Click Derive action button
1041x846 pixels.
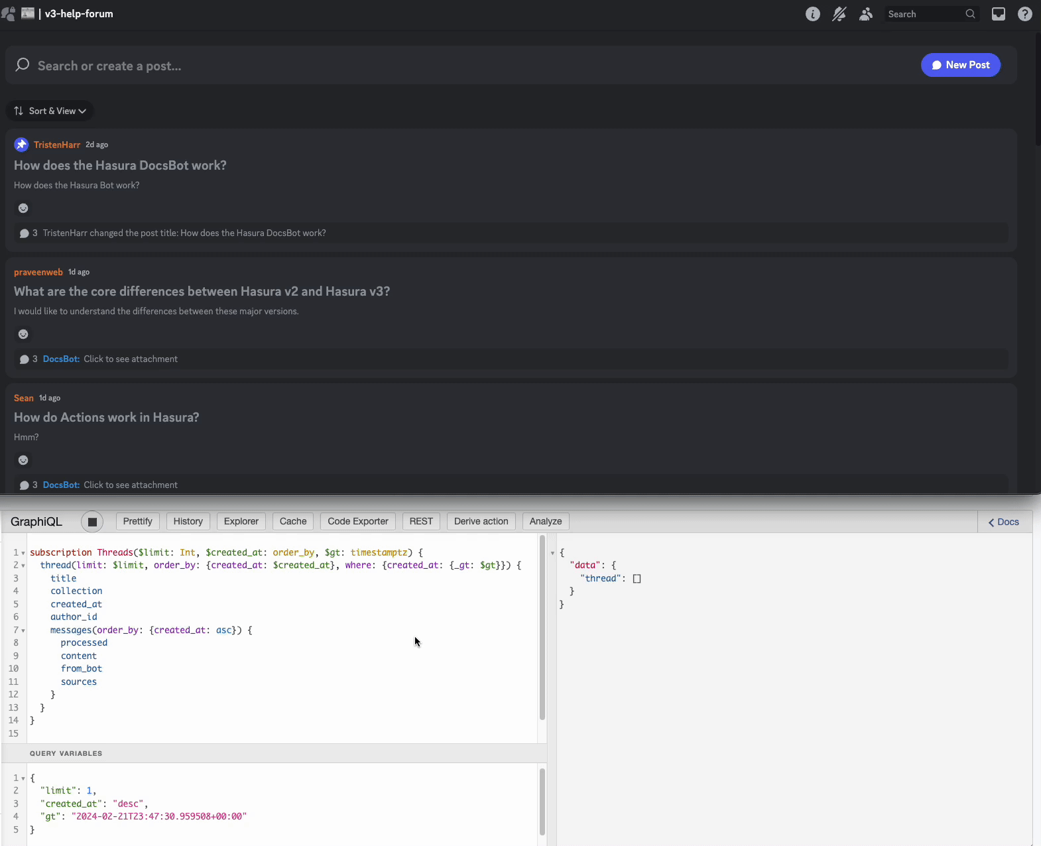click(481, 521)
